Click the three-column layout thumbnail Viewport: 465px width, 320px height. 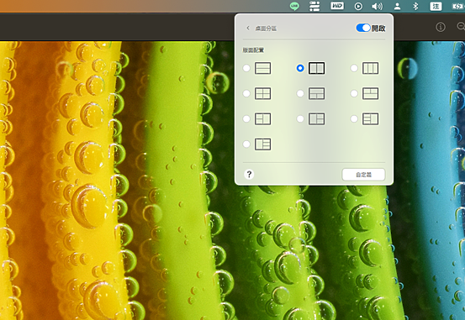pos(370,68)
